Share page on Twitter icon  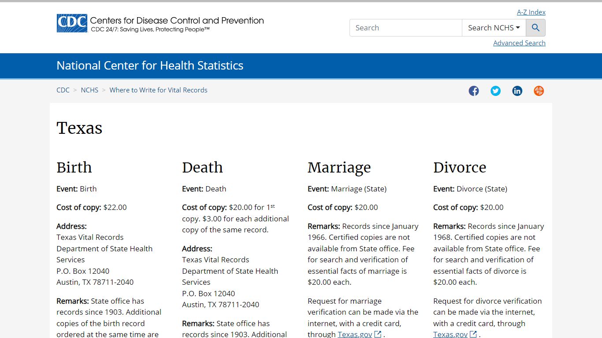(x=495, y=91)
